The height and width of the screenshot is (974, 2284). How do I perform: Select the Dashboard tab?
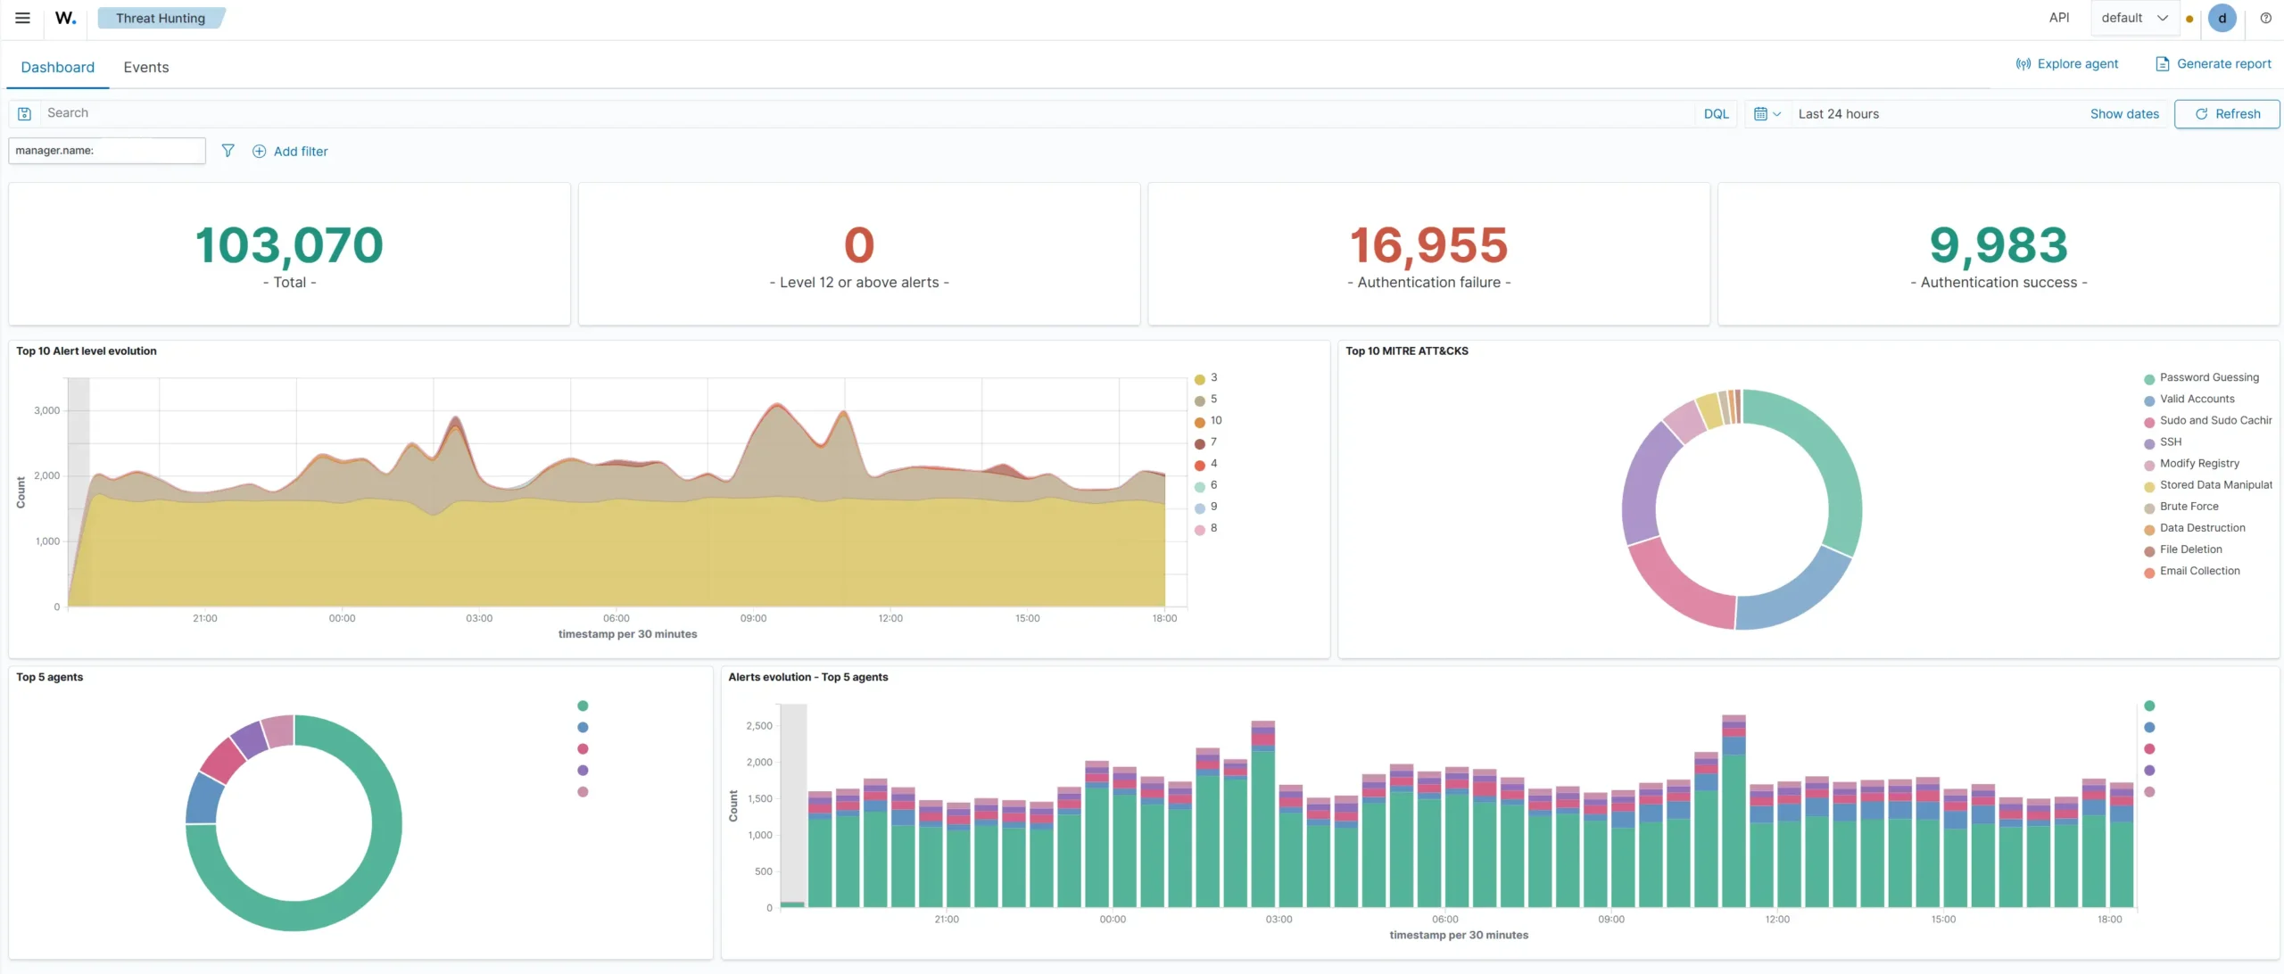coord(58,67)
